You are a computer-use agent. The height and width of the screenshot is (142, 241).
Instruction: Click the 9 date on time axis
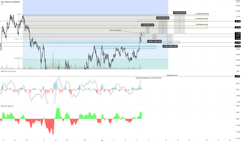tap(149, 140)
